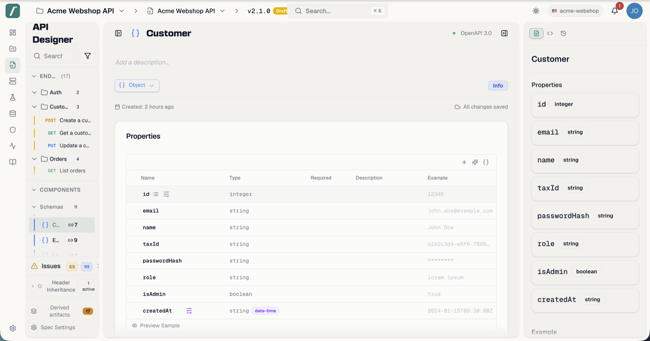Image resolution: width=650 pixels, height=341 pixels.
Task: Open the GET List orders endpoint
Action: tap(67, 171)
